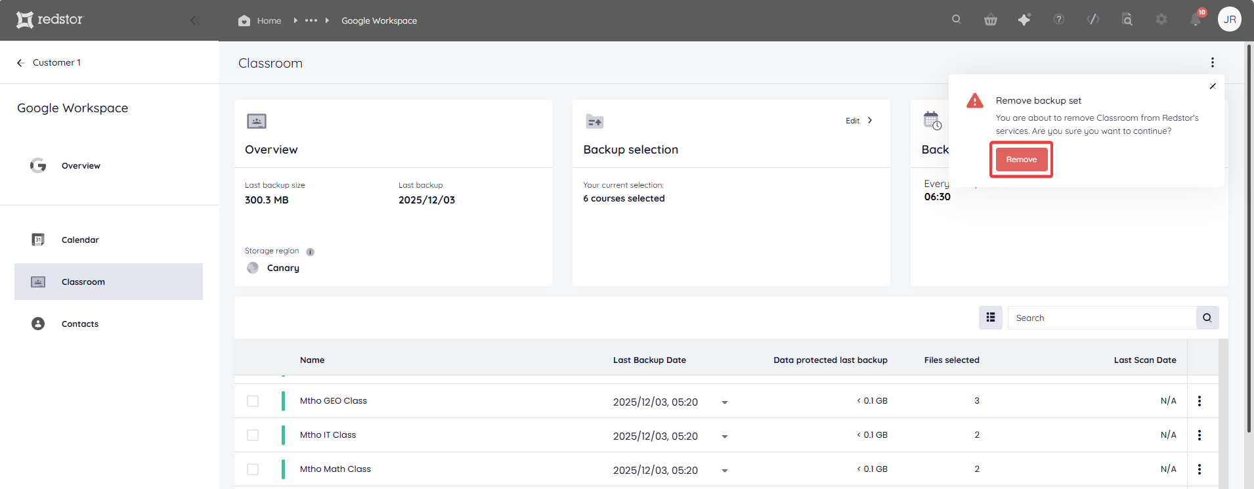Click the warning triangle icon
This screenshot has width=1254, height=489.
(x=975, y=101)
